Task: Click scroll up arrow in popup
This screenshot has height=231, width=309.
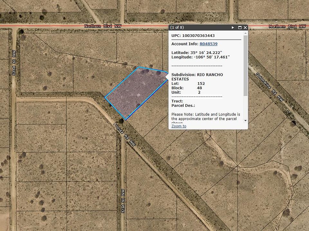Action: (x=245, y=33)
